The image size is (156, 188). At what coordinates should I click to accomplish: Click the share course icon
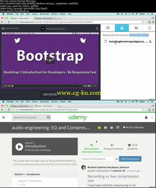tap(118, 128)
